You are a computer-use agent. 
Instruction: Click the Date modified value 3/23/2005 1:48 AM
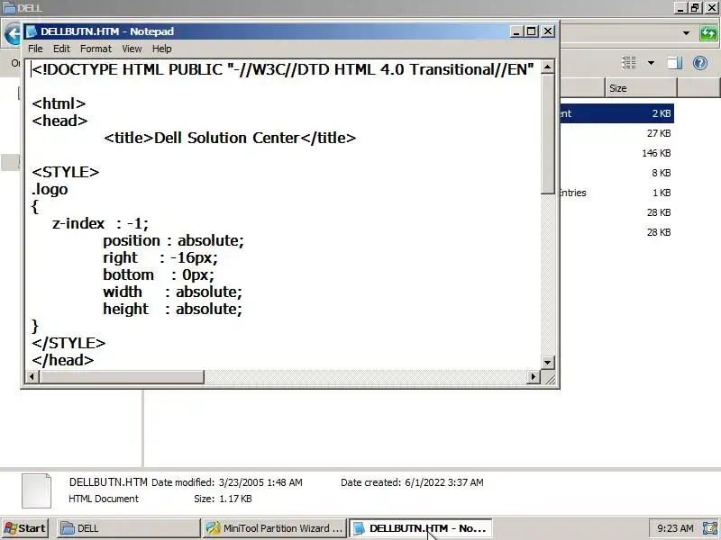coord(260,482)
